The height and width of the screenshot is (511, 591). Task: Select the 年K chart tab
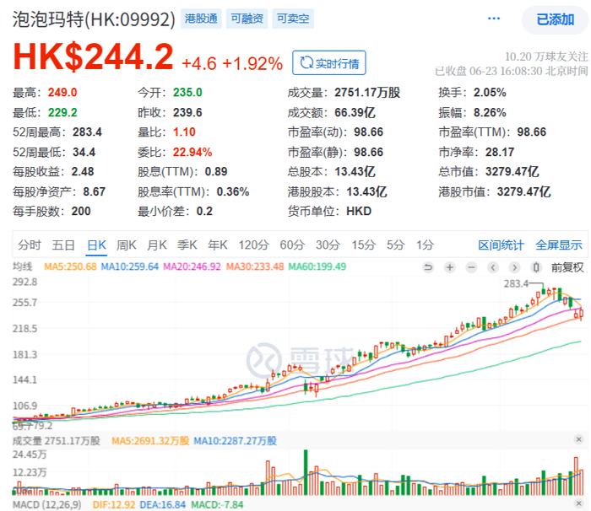click(218, 245)
